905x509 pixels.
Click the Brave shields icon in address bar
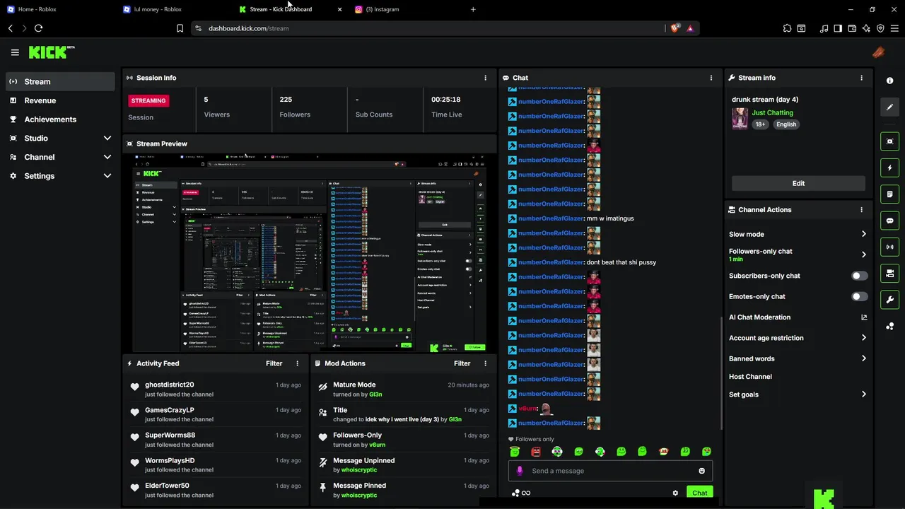pos(675,28)
